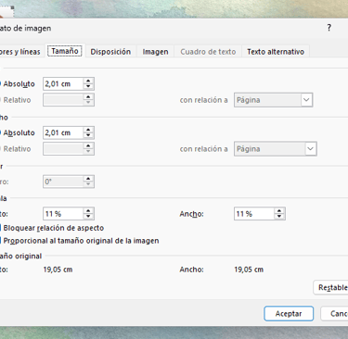Toggle Bloquear relación de aspecto
This screenshot has height=339, width=348.
point(52,228)
